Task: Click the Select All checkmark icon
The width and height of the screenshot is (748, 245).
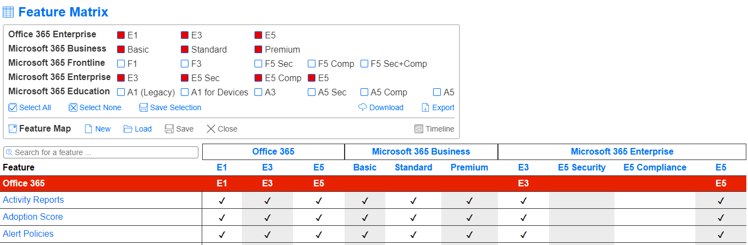Action: (13, 107)
